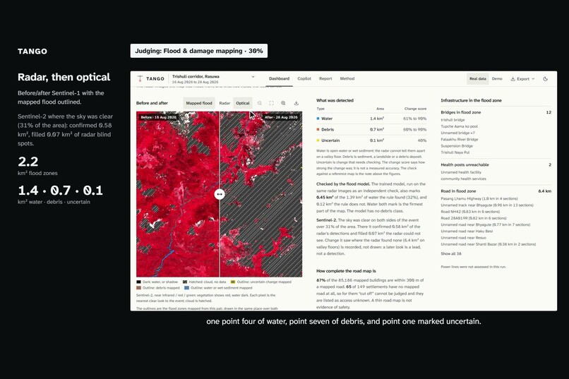Download the before/after map image
Screen dimensions: 569x379
click(x=296, y=103)
